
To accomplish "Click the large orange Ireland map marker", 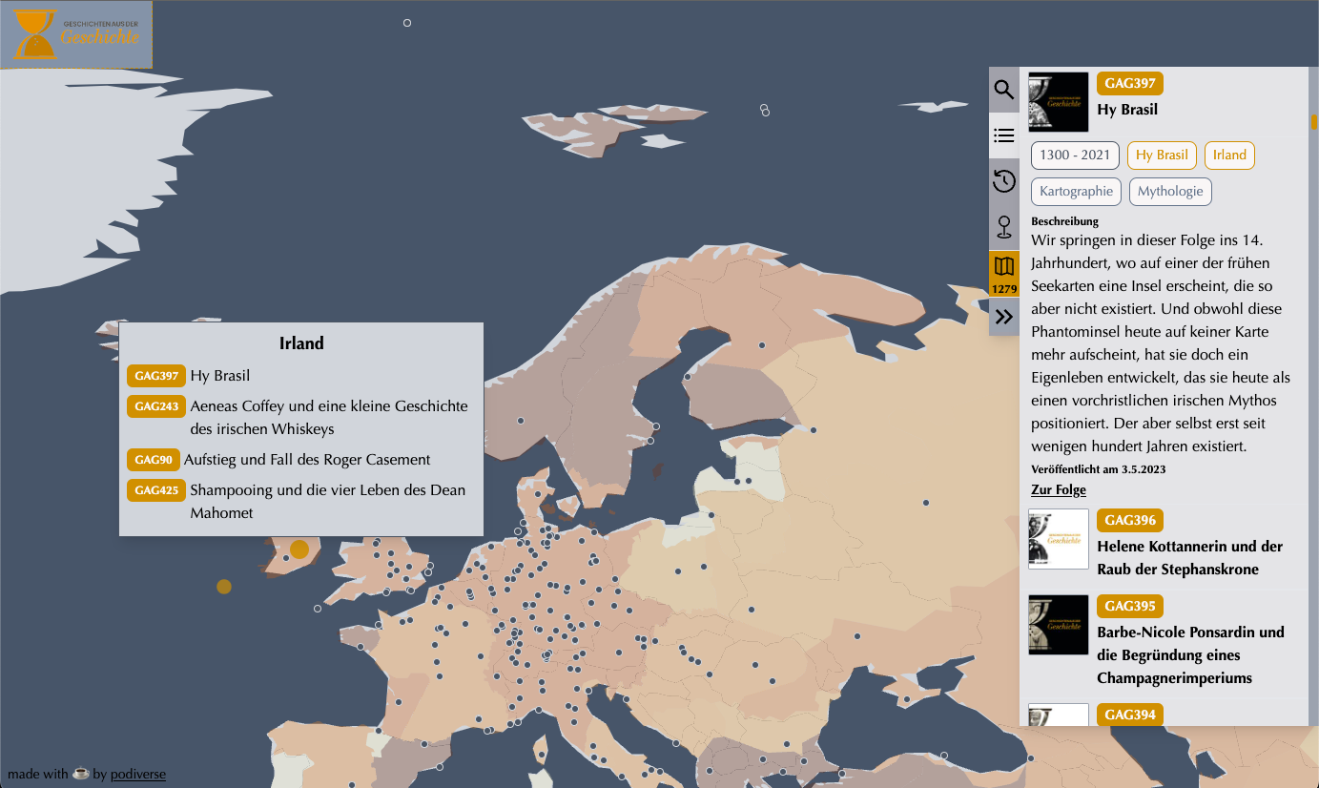I will tap(299, 550).
